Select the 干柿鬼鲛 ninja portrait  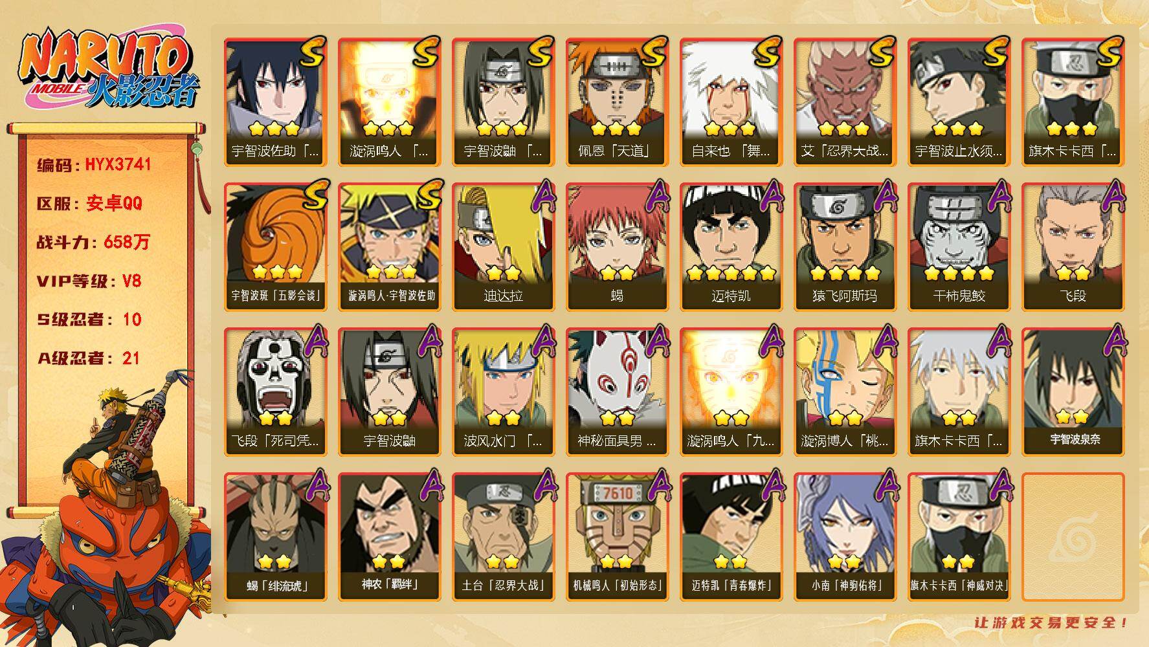[x=959, y=247]
